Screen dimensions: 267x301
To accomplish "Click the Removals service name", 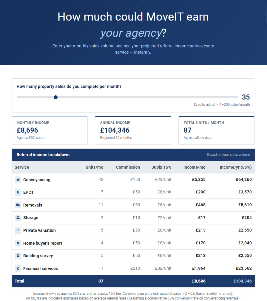I will coord(33,205).
